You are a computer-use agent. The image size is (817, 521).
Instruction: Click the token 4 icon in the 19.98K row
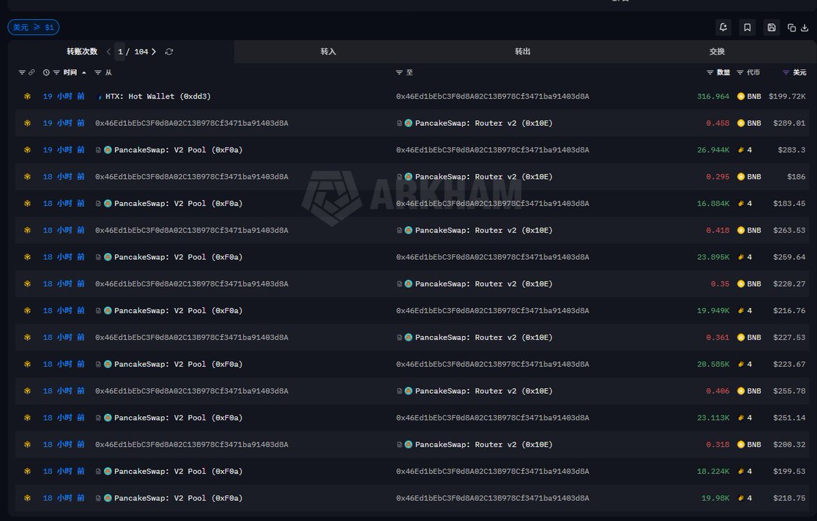click(741, 499)
